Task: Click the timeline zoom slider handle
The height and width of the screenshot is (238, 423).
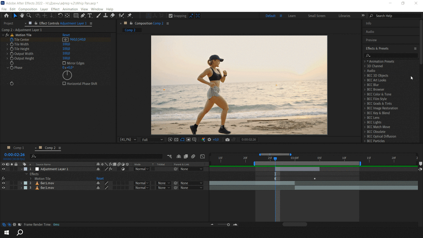Action: (x=228, y=225)
